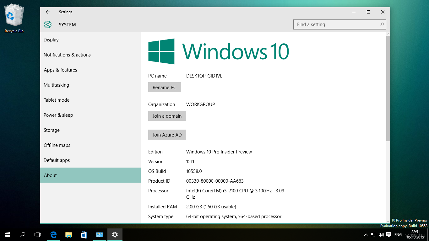The width and height of the screenshot is (429, 241).
Task: Show hidden tray icons
Action: click(x=366, y=235)
